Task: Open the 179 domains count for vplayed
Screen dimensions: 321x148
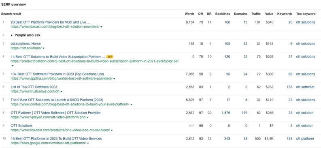Action: (244, 113)
